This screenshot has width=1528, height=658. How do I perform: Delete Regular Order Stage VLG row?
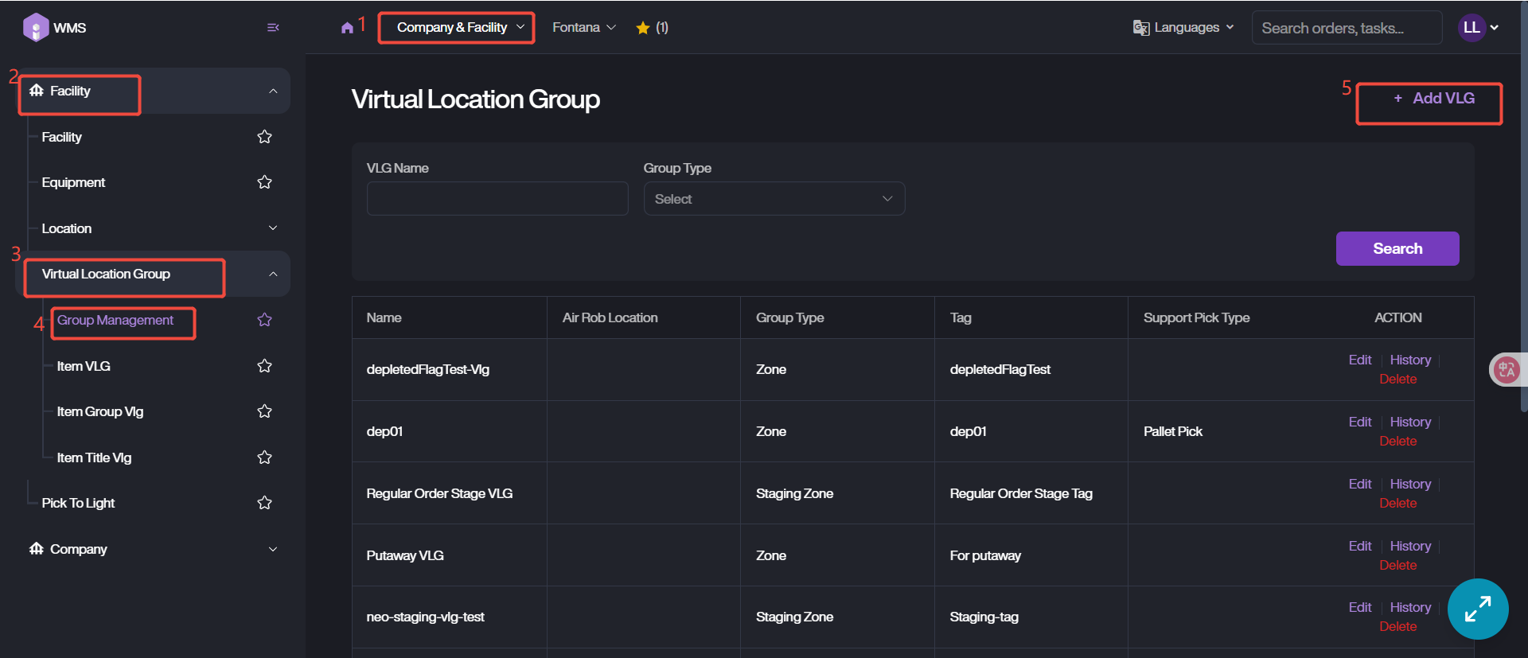tap(1398, 503)
